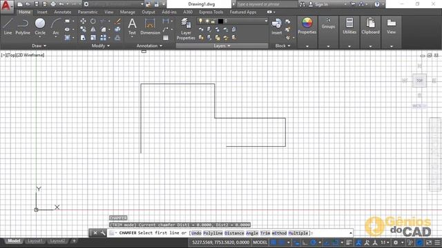
Task: Expand the Utilities panel arrow
Action: tap(349, 46)
